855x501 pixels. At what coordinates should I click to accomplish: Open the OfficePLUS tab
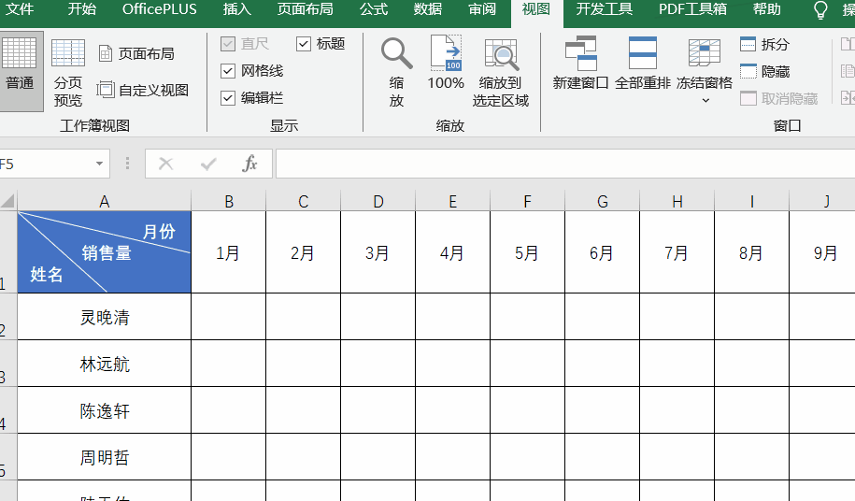(159, 9)
